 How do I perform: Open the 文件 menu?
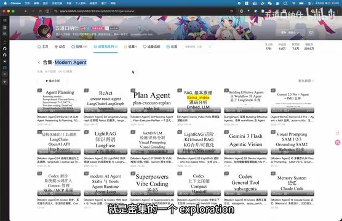tap(27, 3)
